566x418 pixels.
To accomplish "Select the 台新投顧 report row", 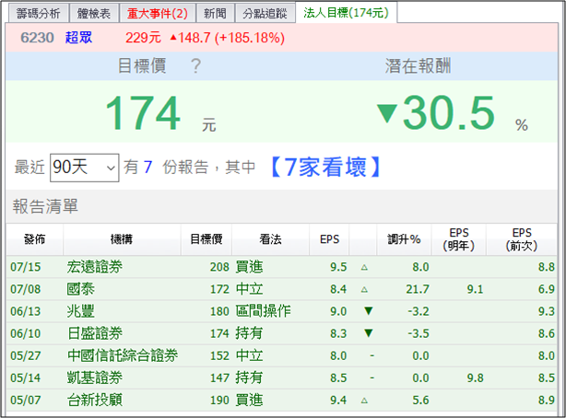I will point(281,400).
